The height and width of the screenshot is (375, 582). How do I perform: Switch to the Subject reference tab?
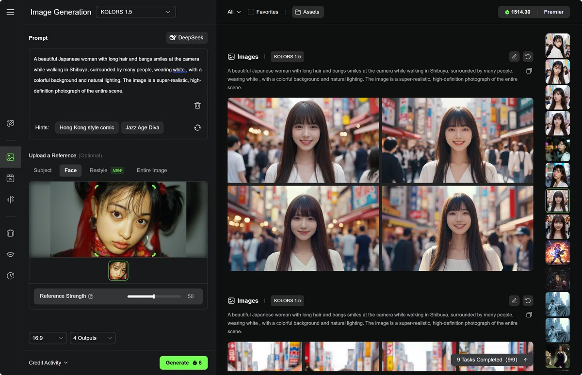(x=43, y=171)
